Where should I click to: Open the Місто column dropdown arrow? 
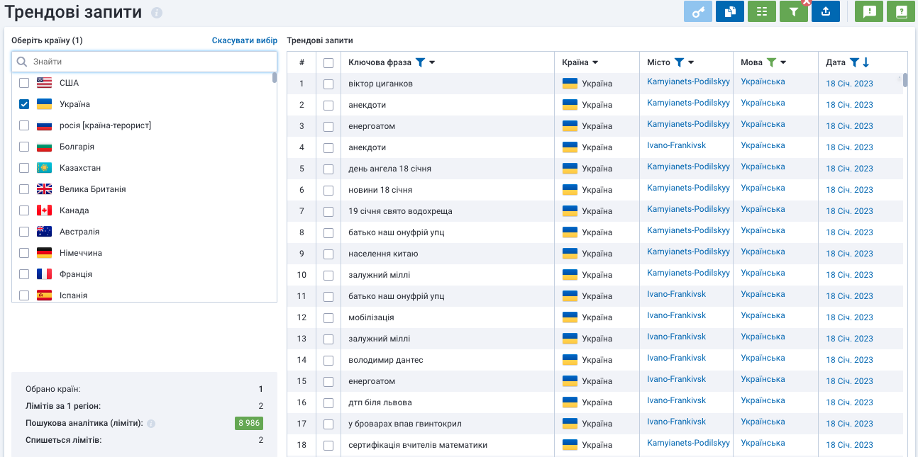[691, 62]
